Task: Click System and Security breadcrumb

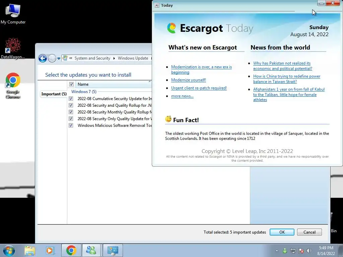Action: coord(92,58)
